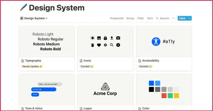Click the Acme Corp text
Viewport: 213px width, 111px height.
105,93
